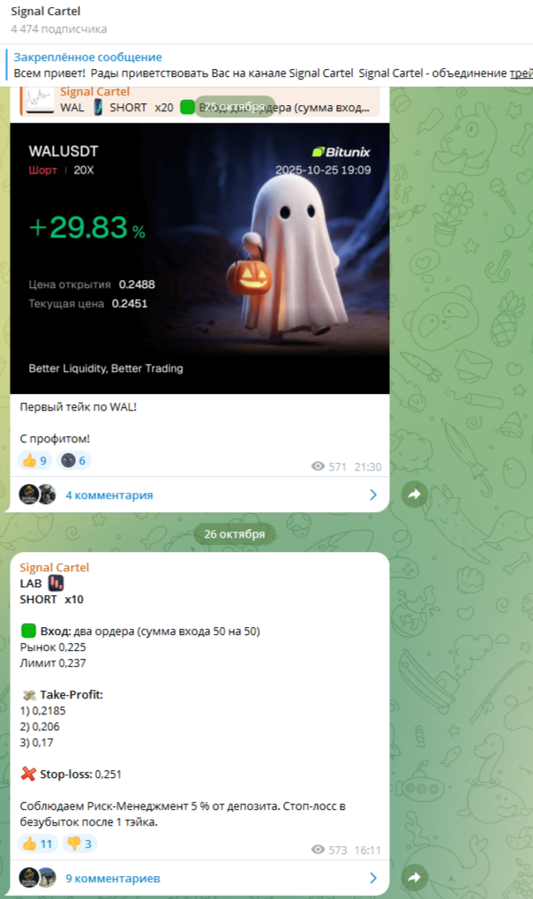Viewport: 533px width, 899px height.
Task: Toggle thumbs-up reaction with 11 on LAB post
Action: [38, 843]
